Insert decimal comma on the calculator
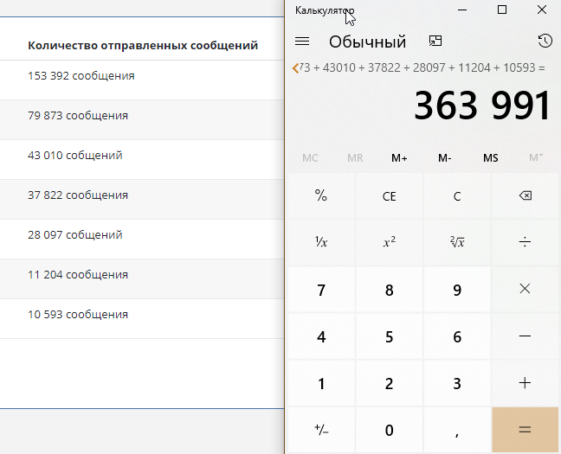This screenshot has height=454, width=561. (x=457, y=430)
